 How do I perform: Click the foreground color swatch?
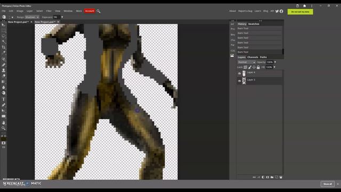[x=3, y=139]
